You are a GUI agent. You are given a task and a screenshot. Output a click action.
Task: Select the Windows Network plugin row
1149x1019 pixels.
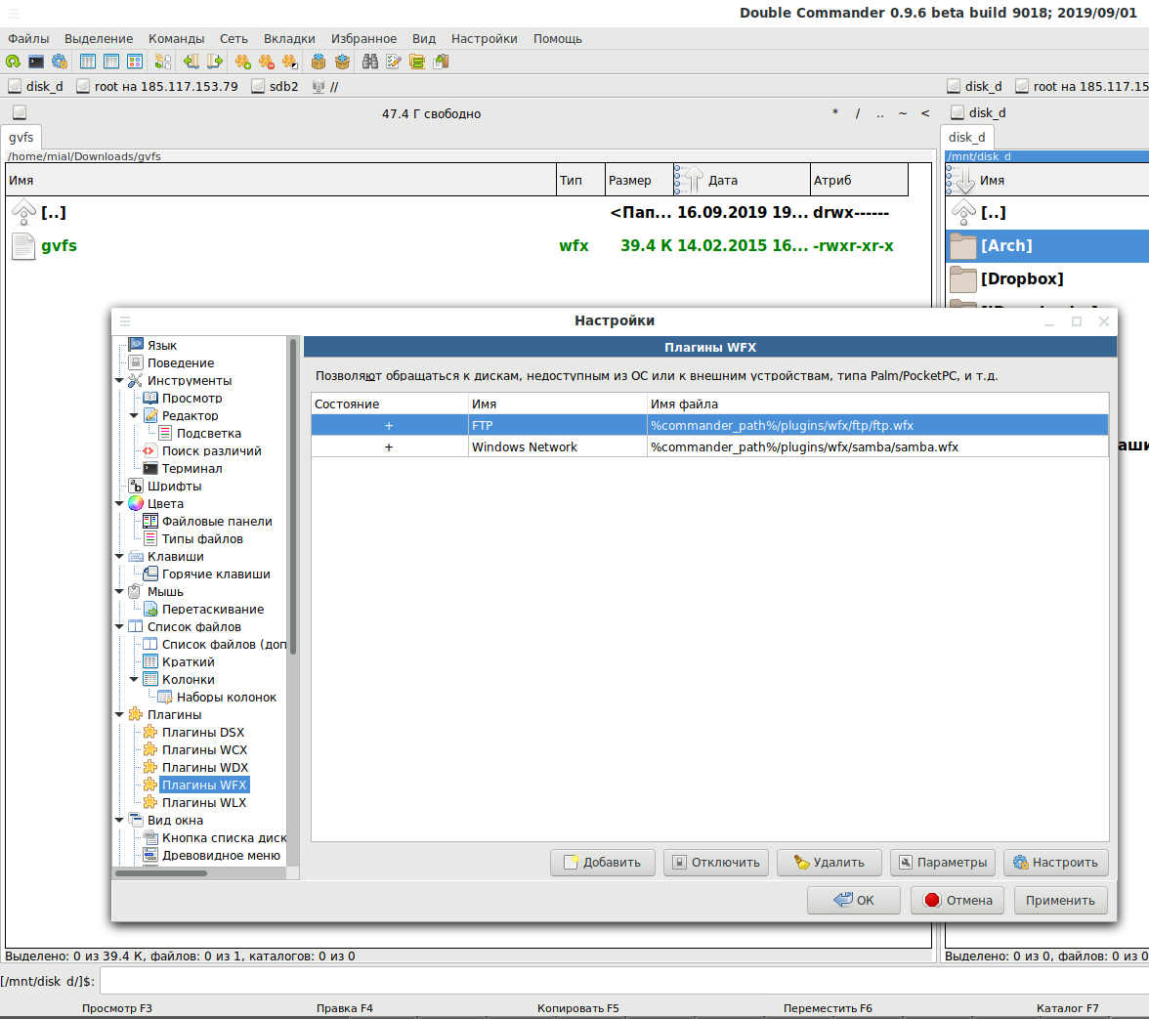point(524,446)
